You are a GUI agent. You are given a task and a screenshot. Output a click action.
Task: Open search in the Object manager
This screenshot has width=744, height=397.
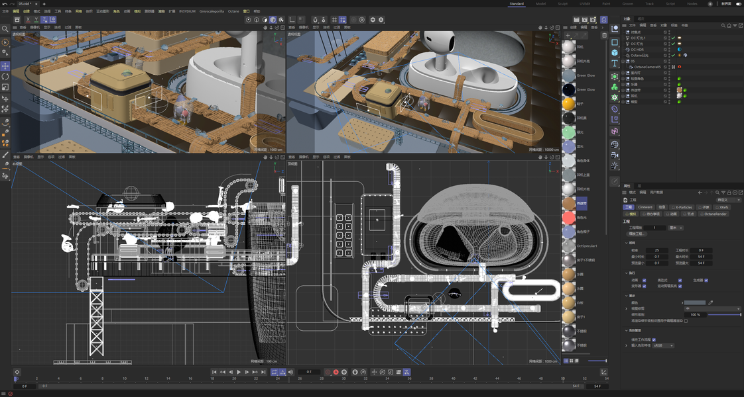[x=723, y=25]
